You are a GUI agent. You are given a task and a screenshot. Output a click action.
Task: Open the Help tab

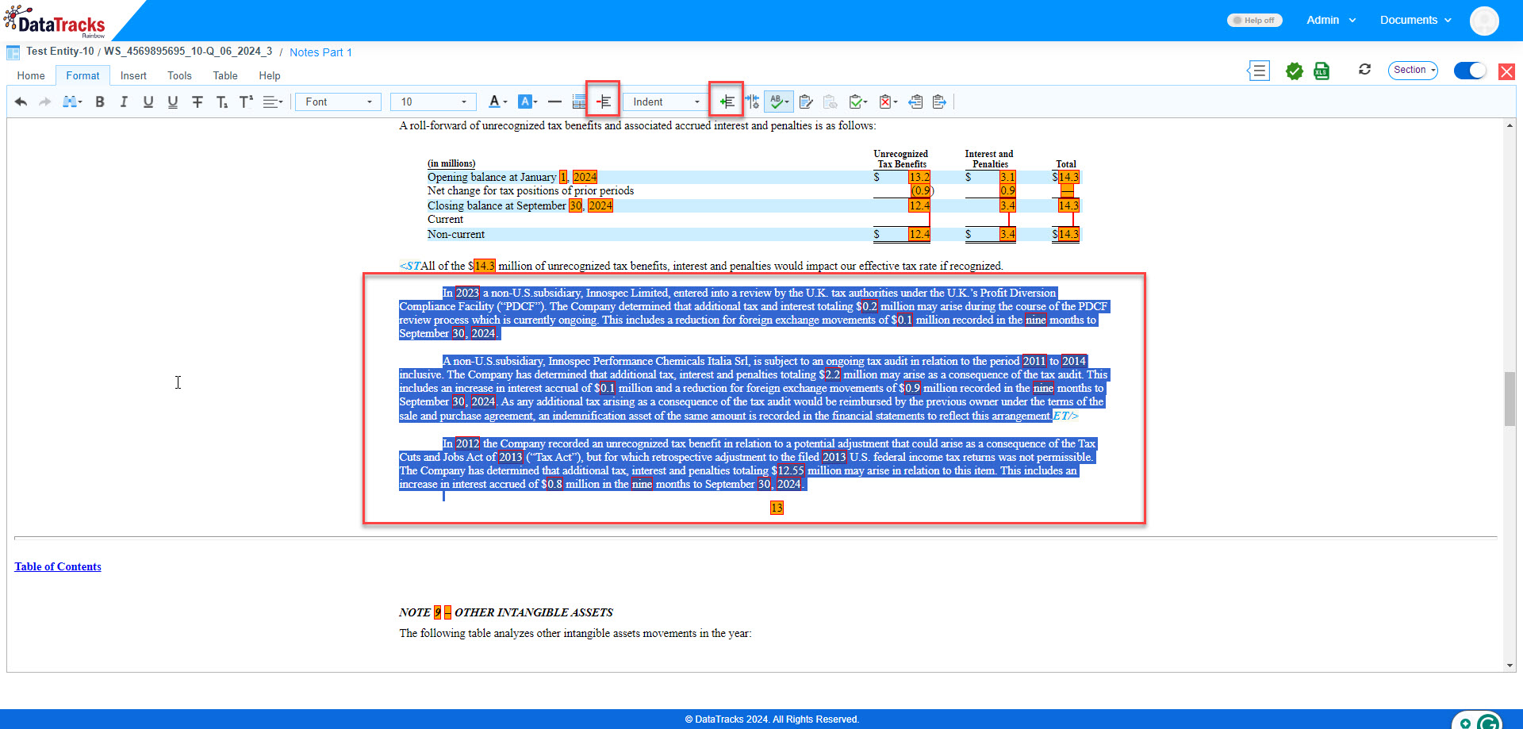click(270, 75)
